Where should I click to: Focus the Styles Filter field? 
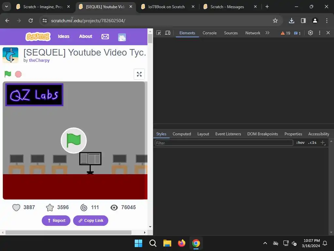(224, 143)
